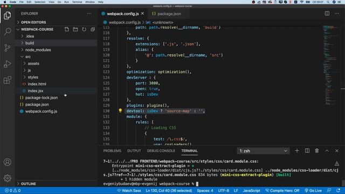Expand the assets folder
The height and width of the screenshot is (194, 345).
[33, 64]
